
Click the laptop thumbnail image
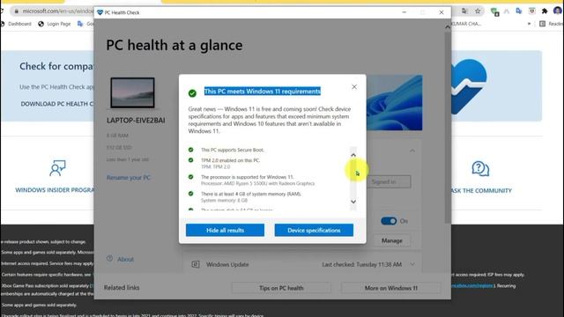tap(133, 92)
